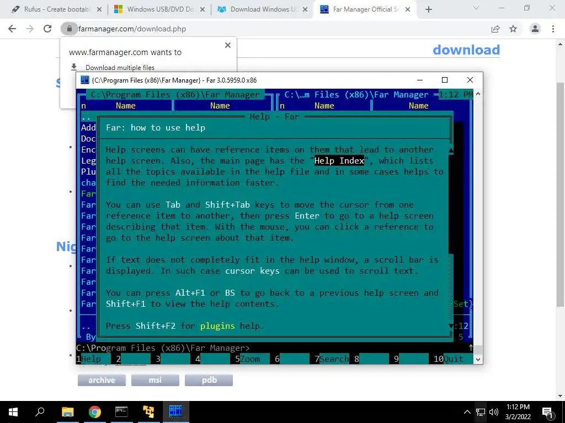Dismiss the download multiple files prompt

[228, 45]
